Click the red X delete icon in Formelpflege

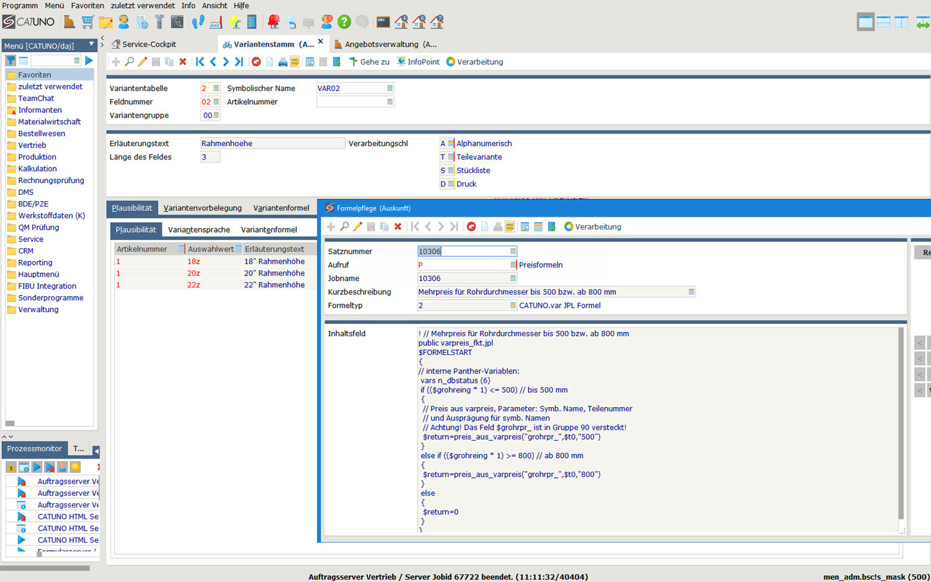click(398, 227)
